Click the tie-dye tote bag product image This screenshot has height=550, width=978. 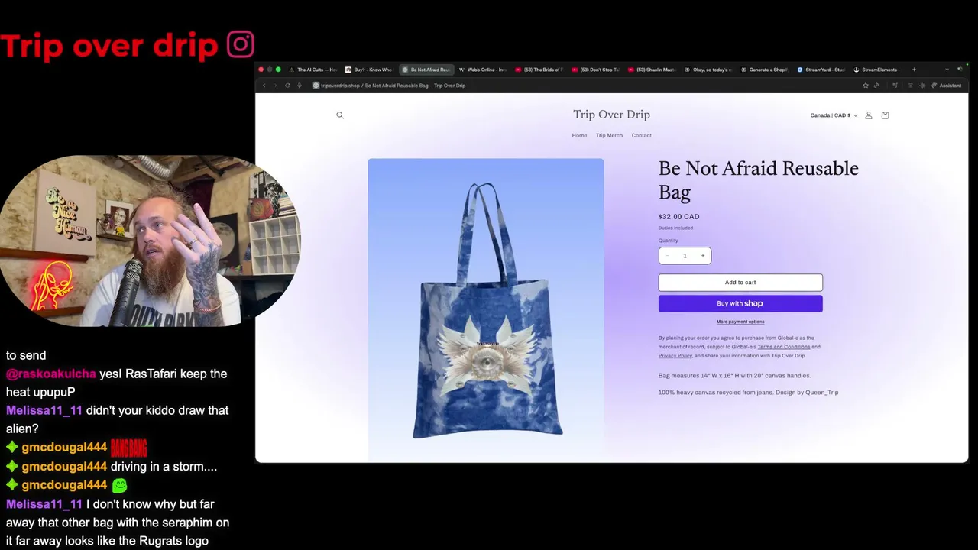[x=486, y=309]
